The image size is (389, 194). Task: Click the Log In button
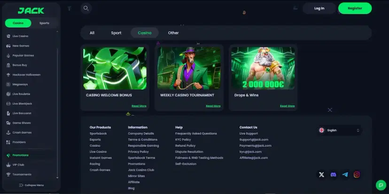point(319,8)
